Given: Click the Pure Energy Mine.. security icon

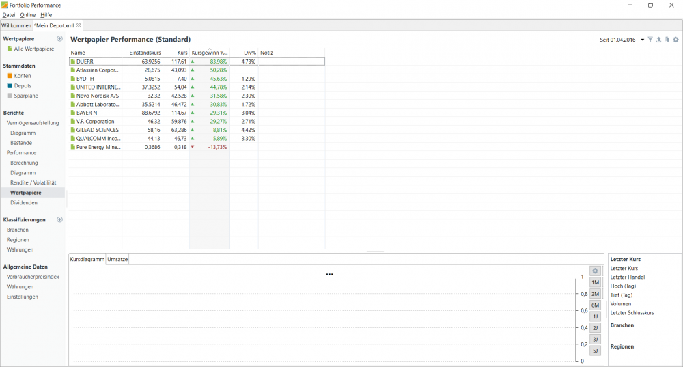Looking at the screenshot, I should 73,148.
